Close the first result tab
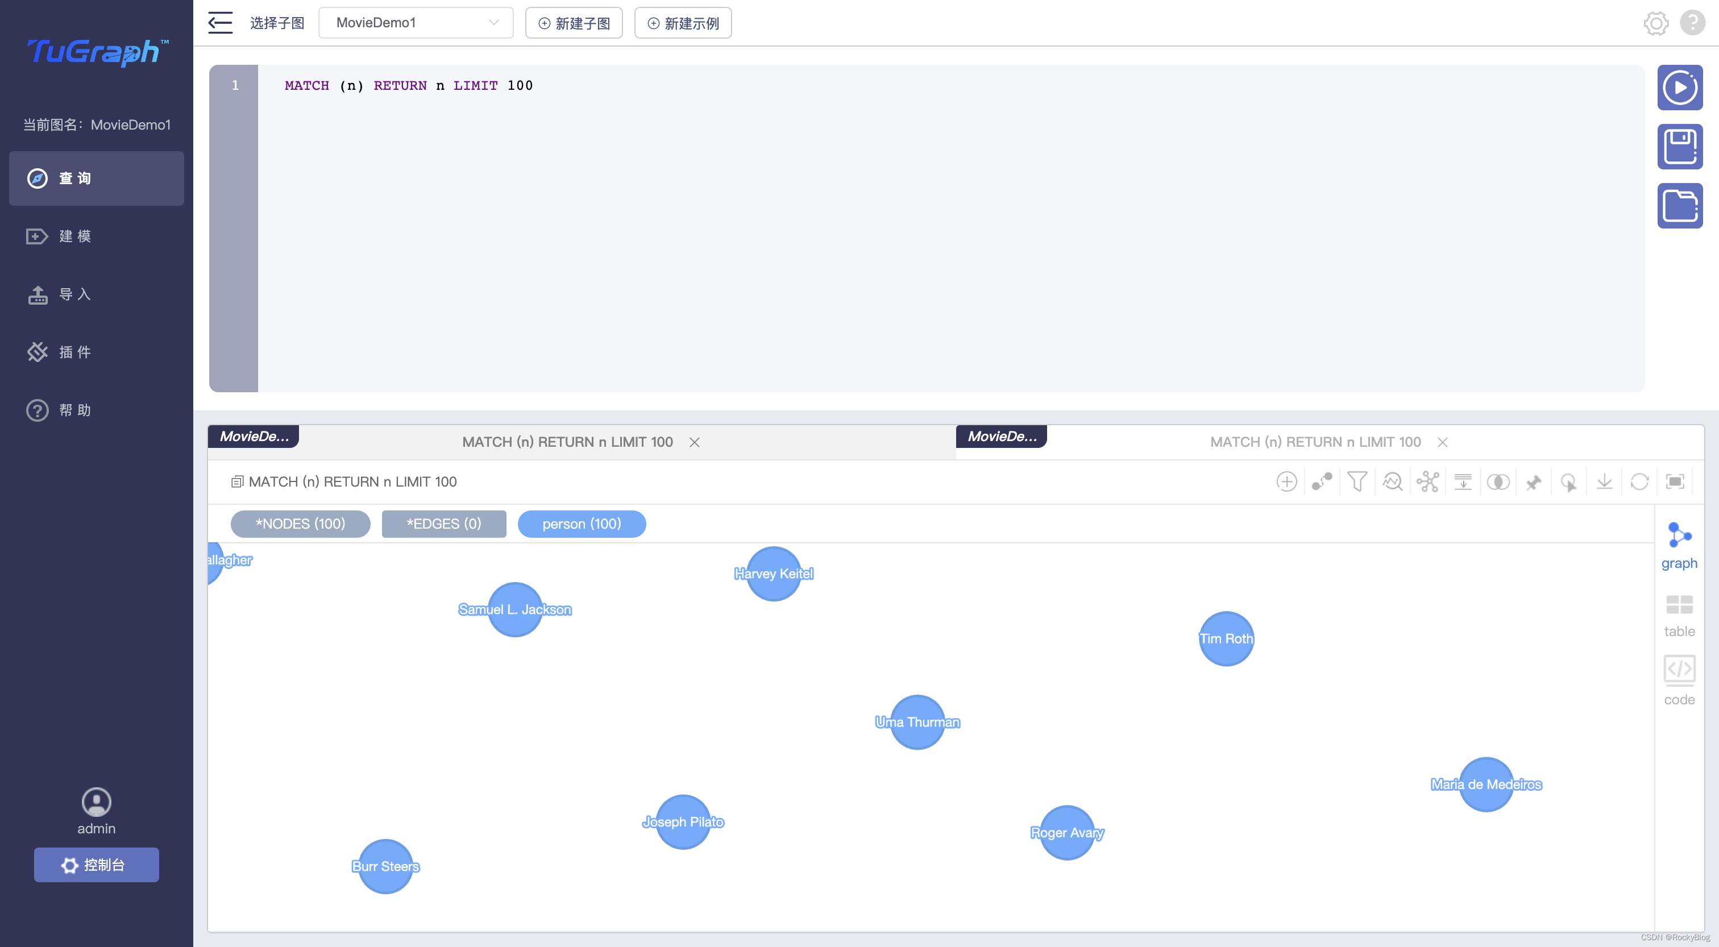The width and height of the screenshot is (1719, 947). click(694, 442)
